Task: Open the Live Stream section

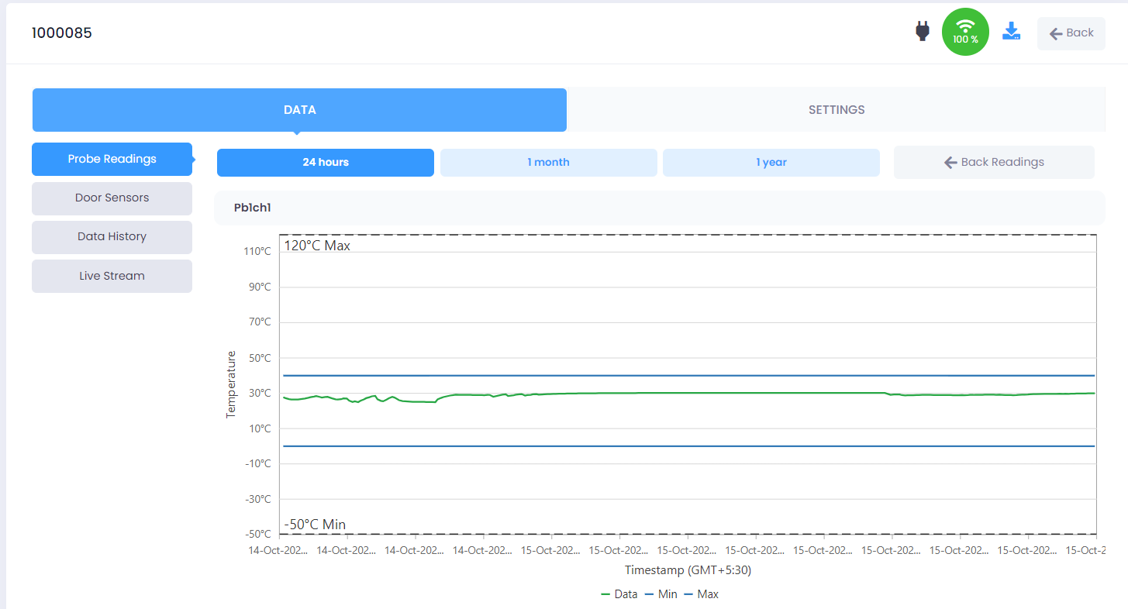Action: [112, 276]
